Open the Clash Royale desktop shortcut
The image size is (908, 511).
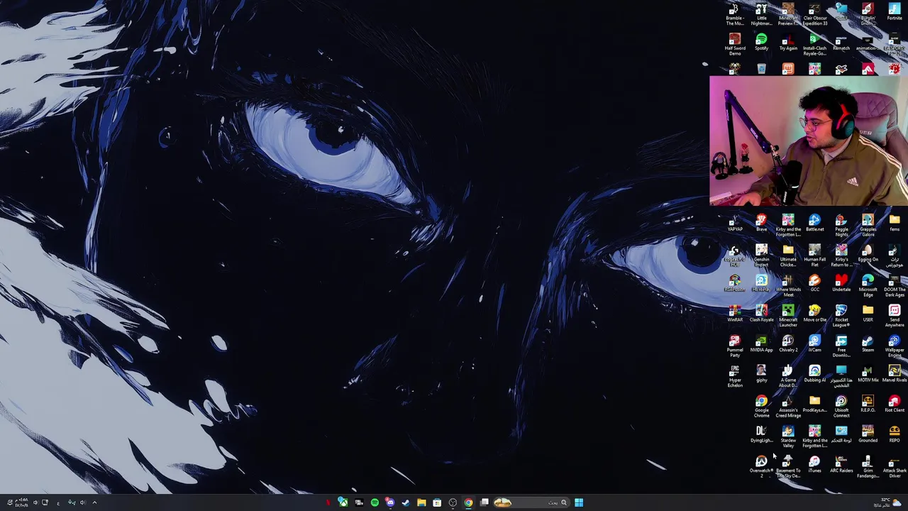pyautogui.click(x=761, y=314)
